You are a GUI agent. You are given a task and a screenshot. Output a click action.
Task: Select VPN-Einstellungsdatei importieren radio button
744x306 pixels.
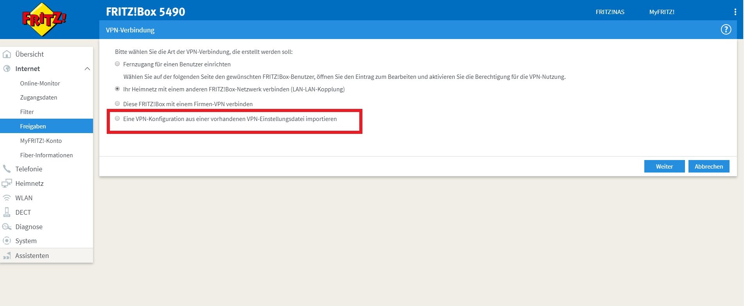coord(117,119)
